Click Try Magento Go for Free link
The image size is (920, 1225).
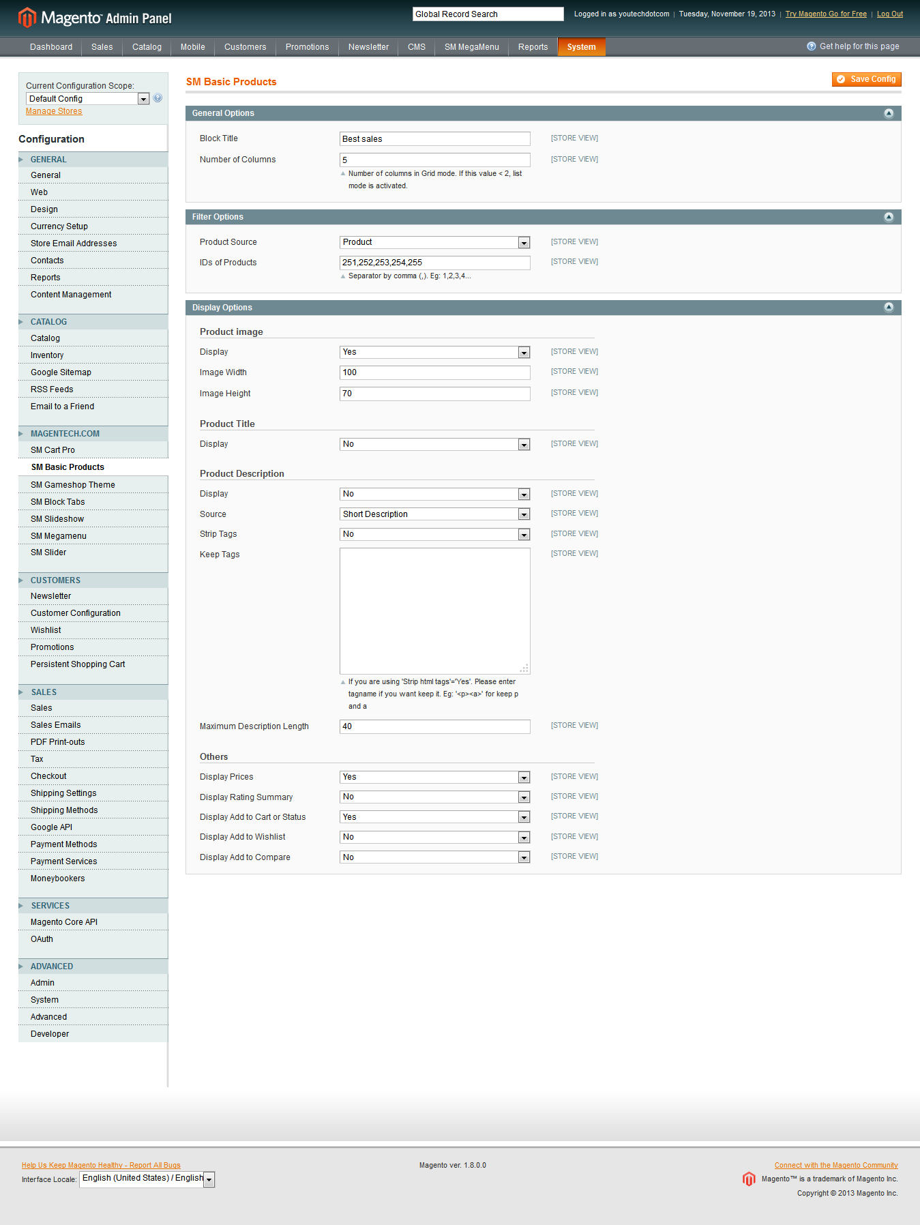click(826, 14)
